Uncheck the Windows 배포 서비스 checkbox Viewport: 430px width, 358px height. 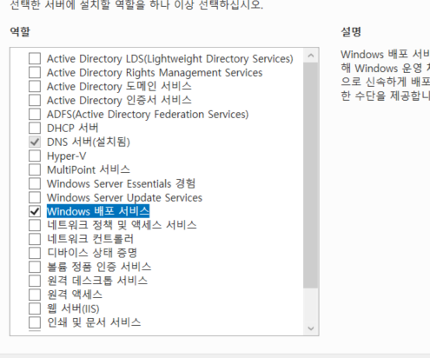tap(35, 211)
